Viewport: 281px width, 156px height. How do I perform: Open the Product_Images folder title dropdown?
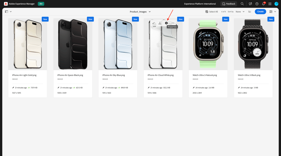[x=140, y=12]
